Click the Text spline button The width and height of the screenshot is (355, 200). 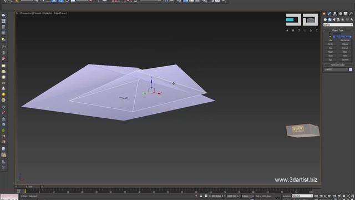pos(331,56)
